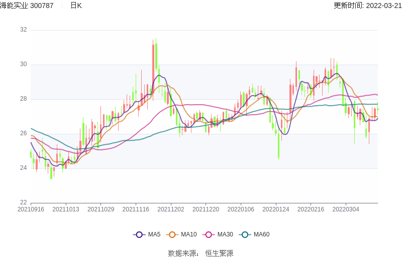The width and height of the screenshot is (402, 259).
Task: Click the 恒生聚源 data source text
Action: click(219, 253)
